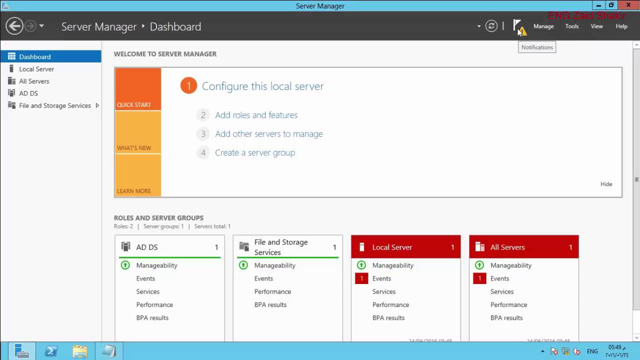Click the All Servers sidebar icon
The width and height of the screenshot is (640, 360).
pyautogui.click(x=11, y=81)
